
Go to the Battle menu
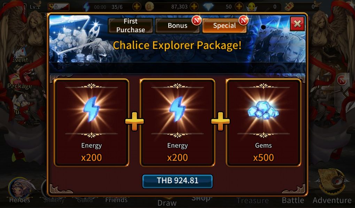point(293,200)
